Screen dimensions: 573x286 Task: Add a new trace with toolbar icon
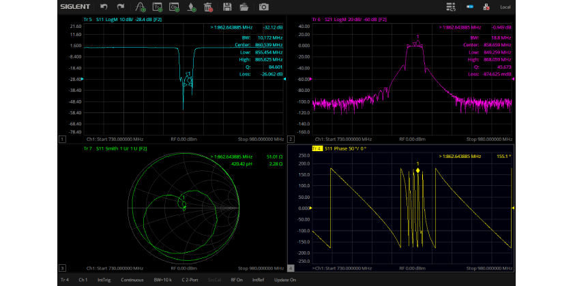tap(140, 7)
